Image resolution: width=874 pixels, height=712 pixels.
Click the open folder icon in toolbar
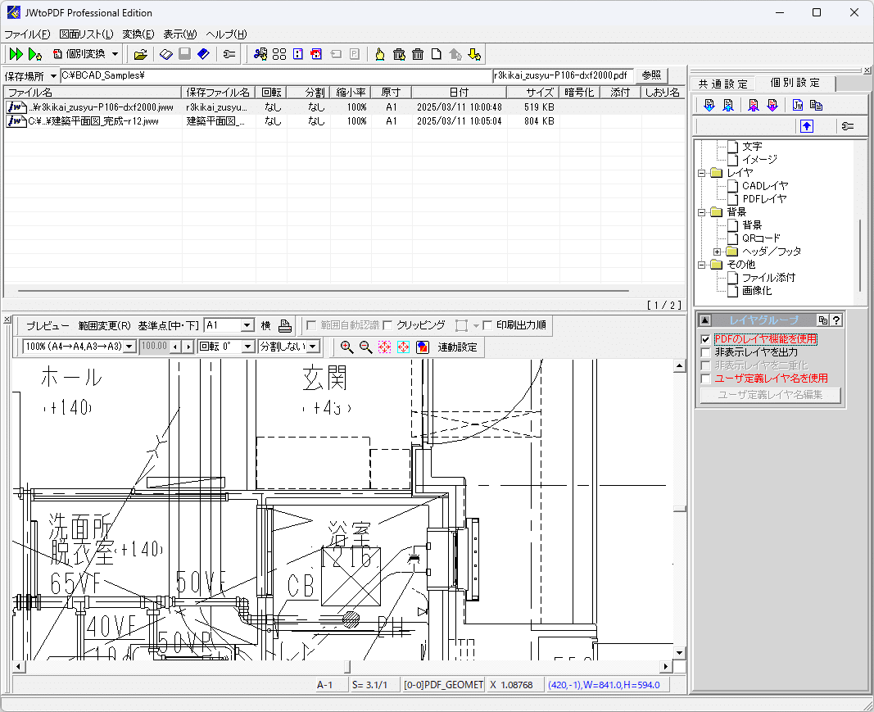tap(141, 54)
